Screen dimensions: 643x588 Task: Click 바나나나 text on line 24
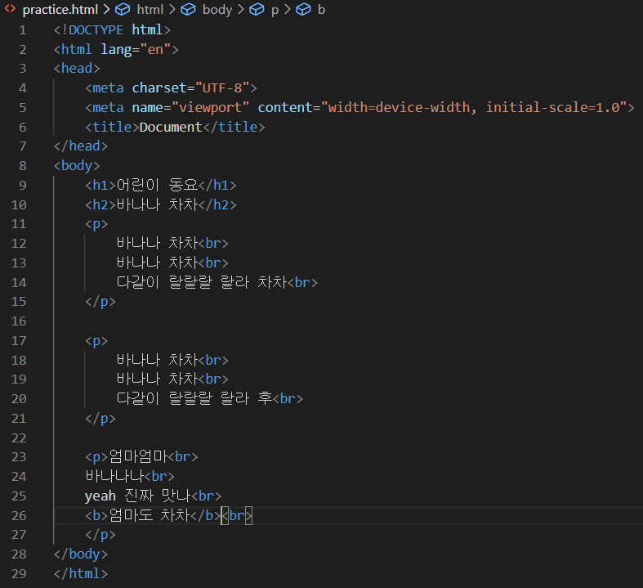(x=114, y=477)
